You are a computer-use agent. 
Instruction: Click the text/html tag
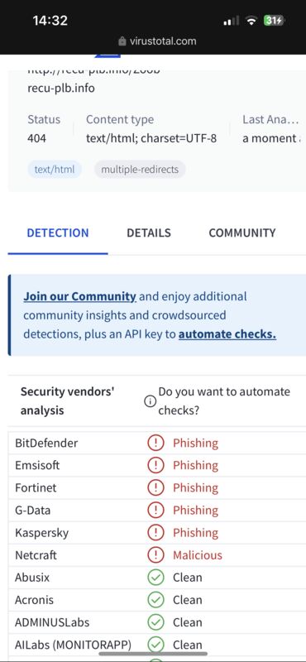pyautogui.click(x=55, y=170)
